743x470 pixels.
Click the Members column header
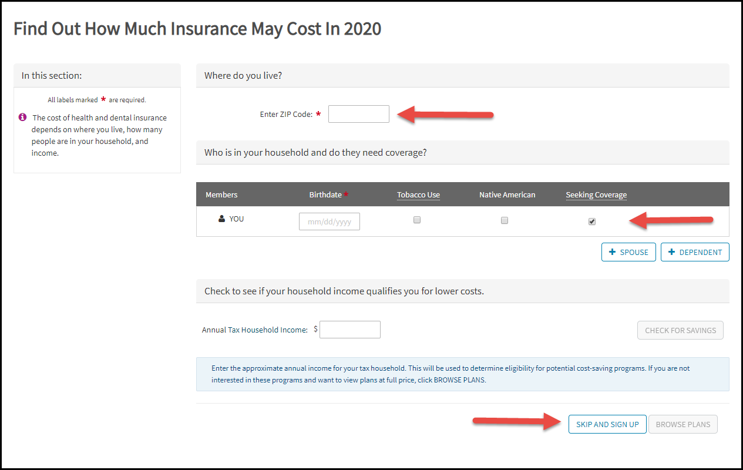221,194
